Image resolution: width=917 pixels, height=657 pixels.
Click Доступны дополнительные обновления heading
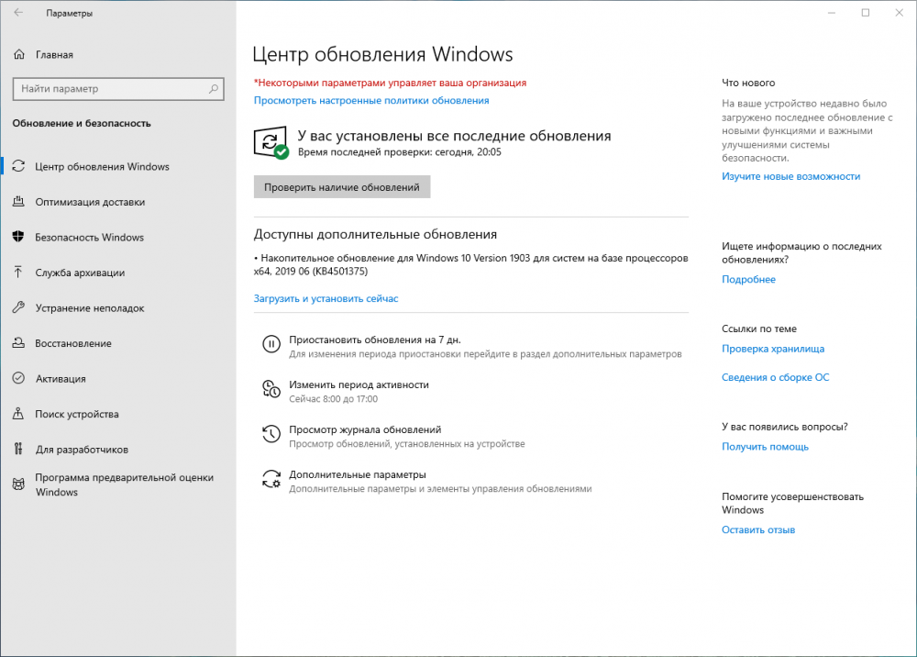click(375, 235)
